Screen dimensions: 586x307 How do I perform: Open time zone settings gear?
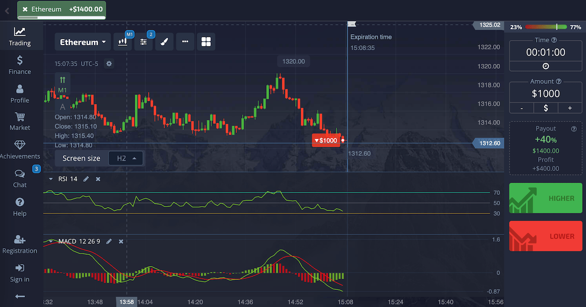[109, 64]
